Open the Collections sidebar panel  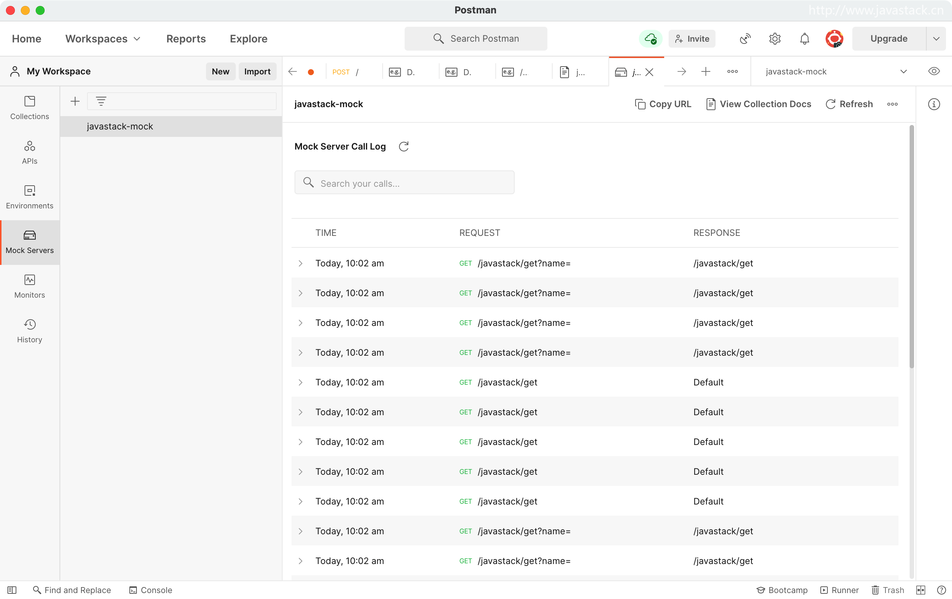30,108
